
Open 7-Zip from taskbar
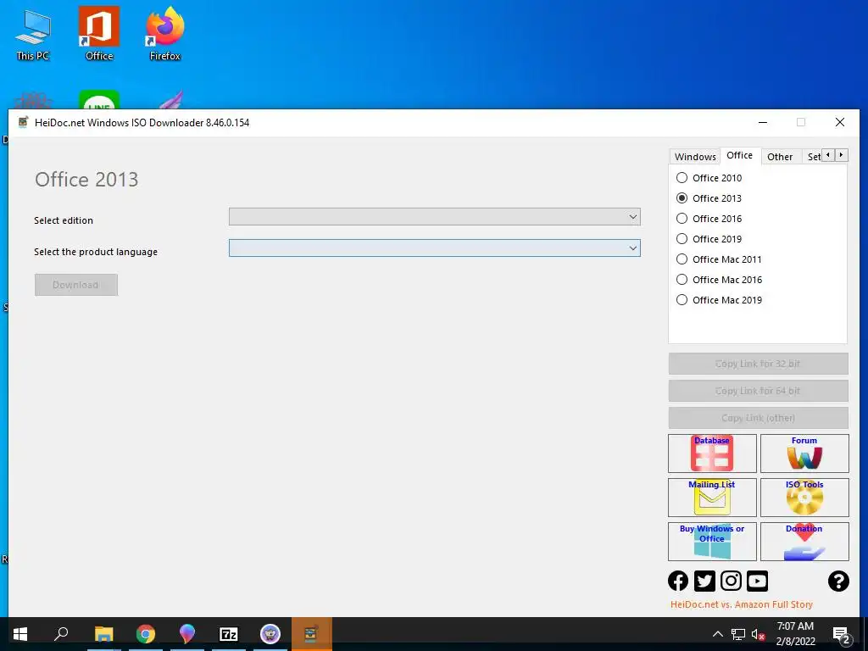[x=229, y=634]
